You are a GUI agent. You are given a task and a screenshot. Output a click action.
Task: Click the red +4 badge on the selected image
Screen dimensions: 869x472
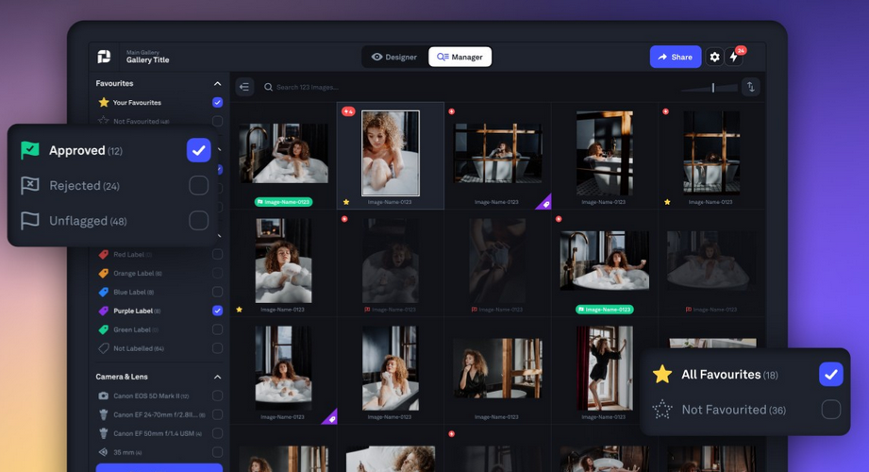[x=348, y=111]
